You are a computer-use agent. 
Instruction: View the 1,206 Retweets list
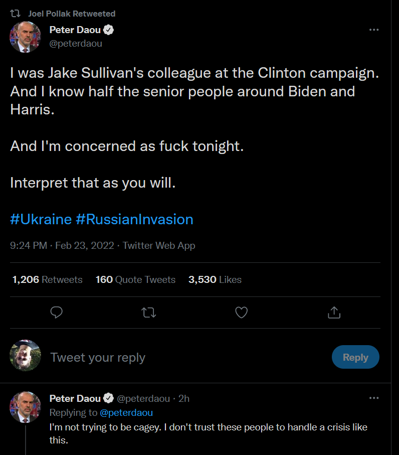(48, 279)
